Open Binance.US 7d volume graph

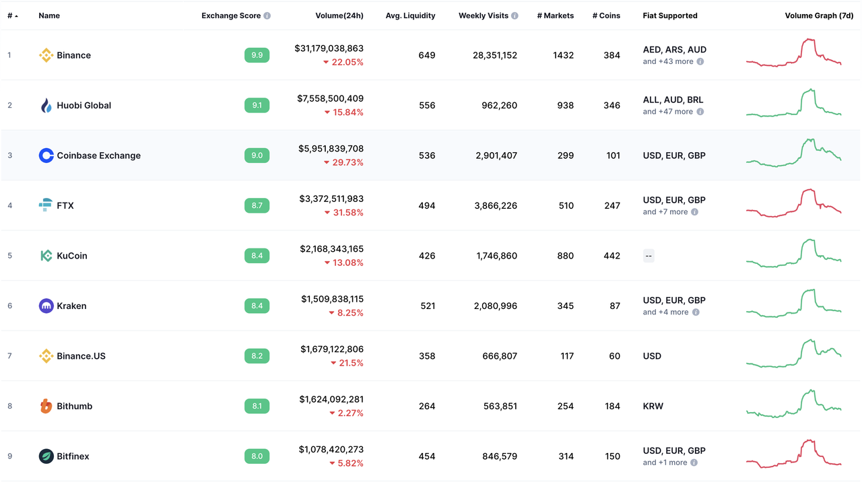click(794, 353)
